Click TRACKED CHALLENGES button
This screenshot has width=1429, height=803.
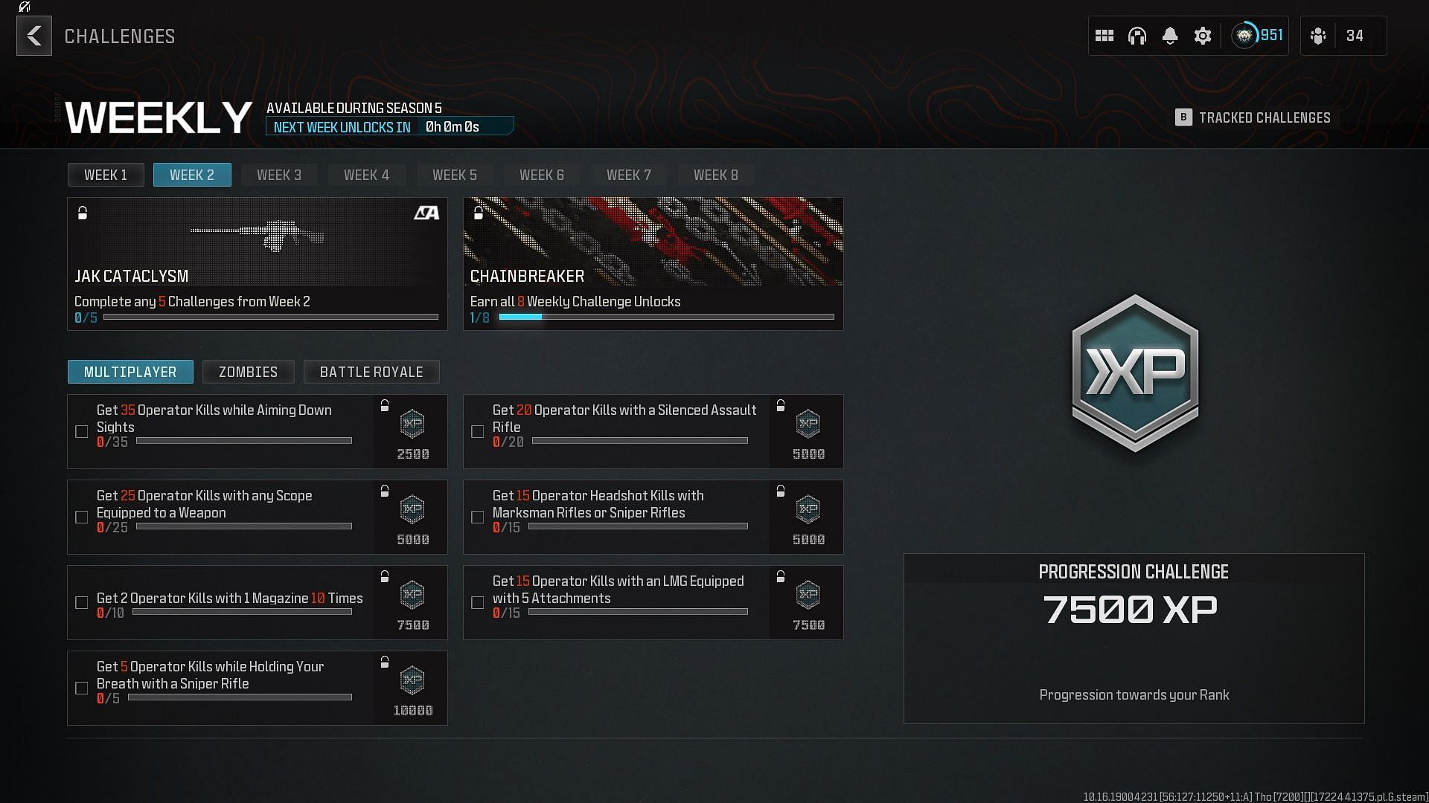(x=1256, y=117)
